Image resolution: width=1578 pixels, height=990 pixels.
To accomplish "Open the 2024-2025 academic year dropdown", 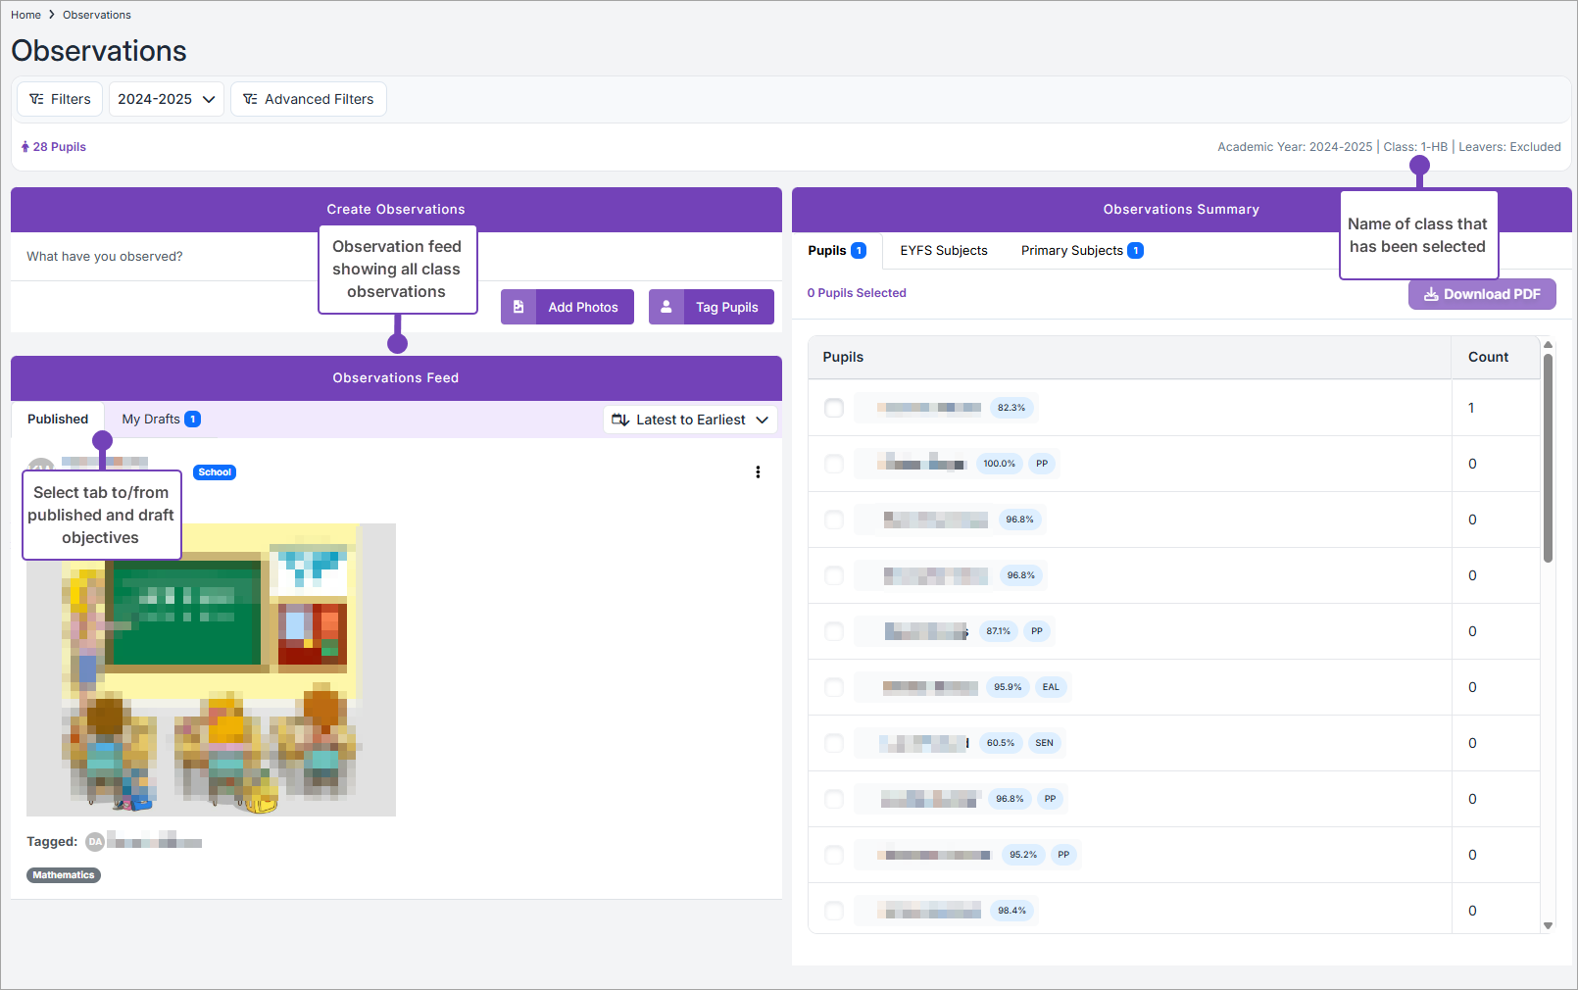I will (x=166, y=99).
